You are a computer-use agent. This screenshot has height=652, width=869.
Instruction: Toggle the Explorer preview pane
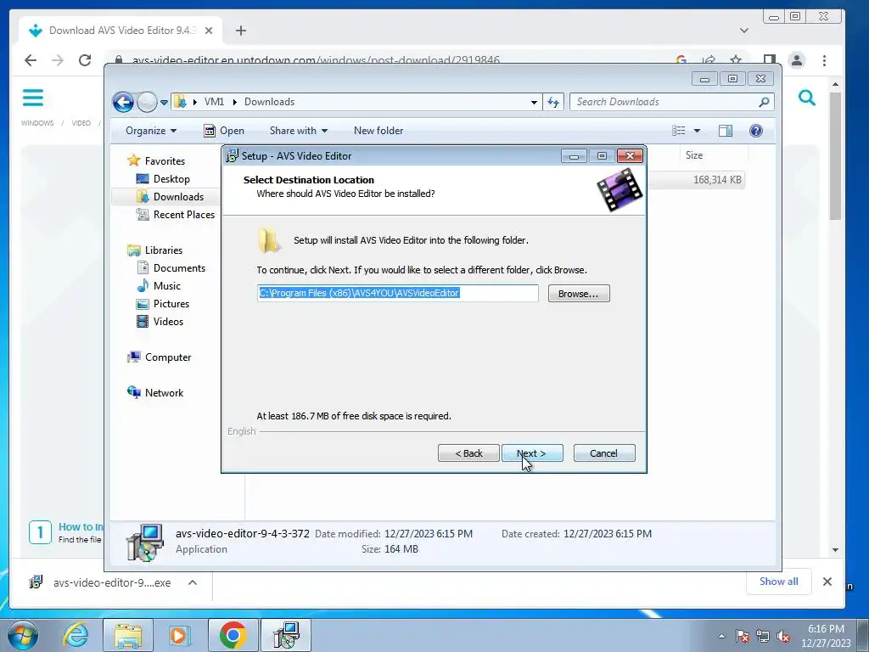[726, 131]
